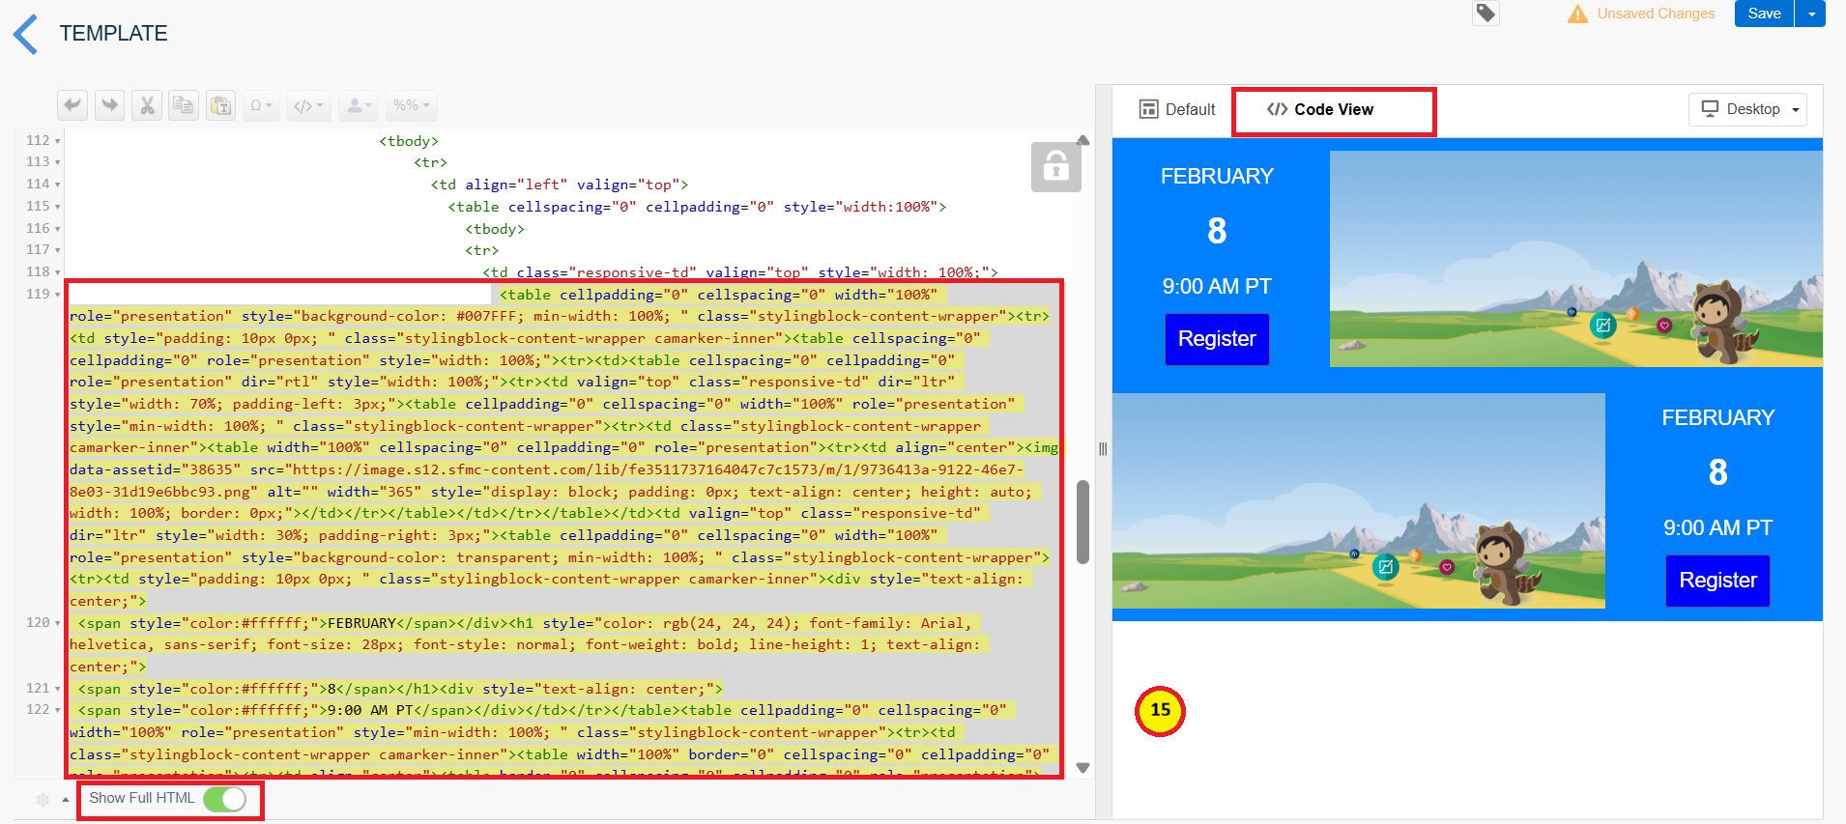Collapse code fold arrow at line 119
1846x824 pixels.
click(58, 295)
